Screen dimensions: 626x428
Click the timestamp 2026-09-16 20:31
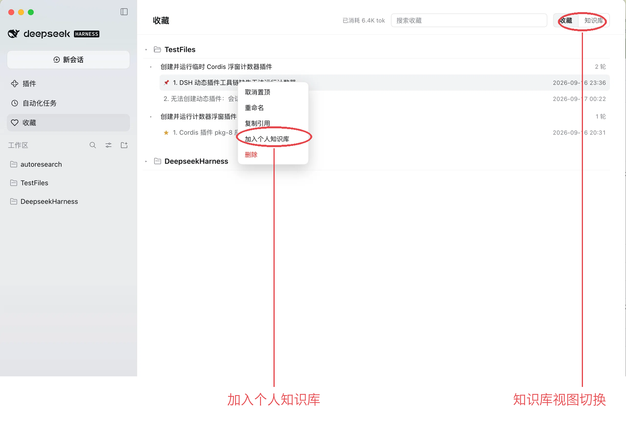(579, 133)
